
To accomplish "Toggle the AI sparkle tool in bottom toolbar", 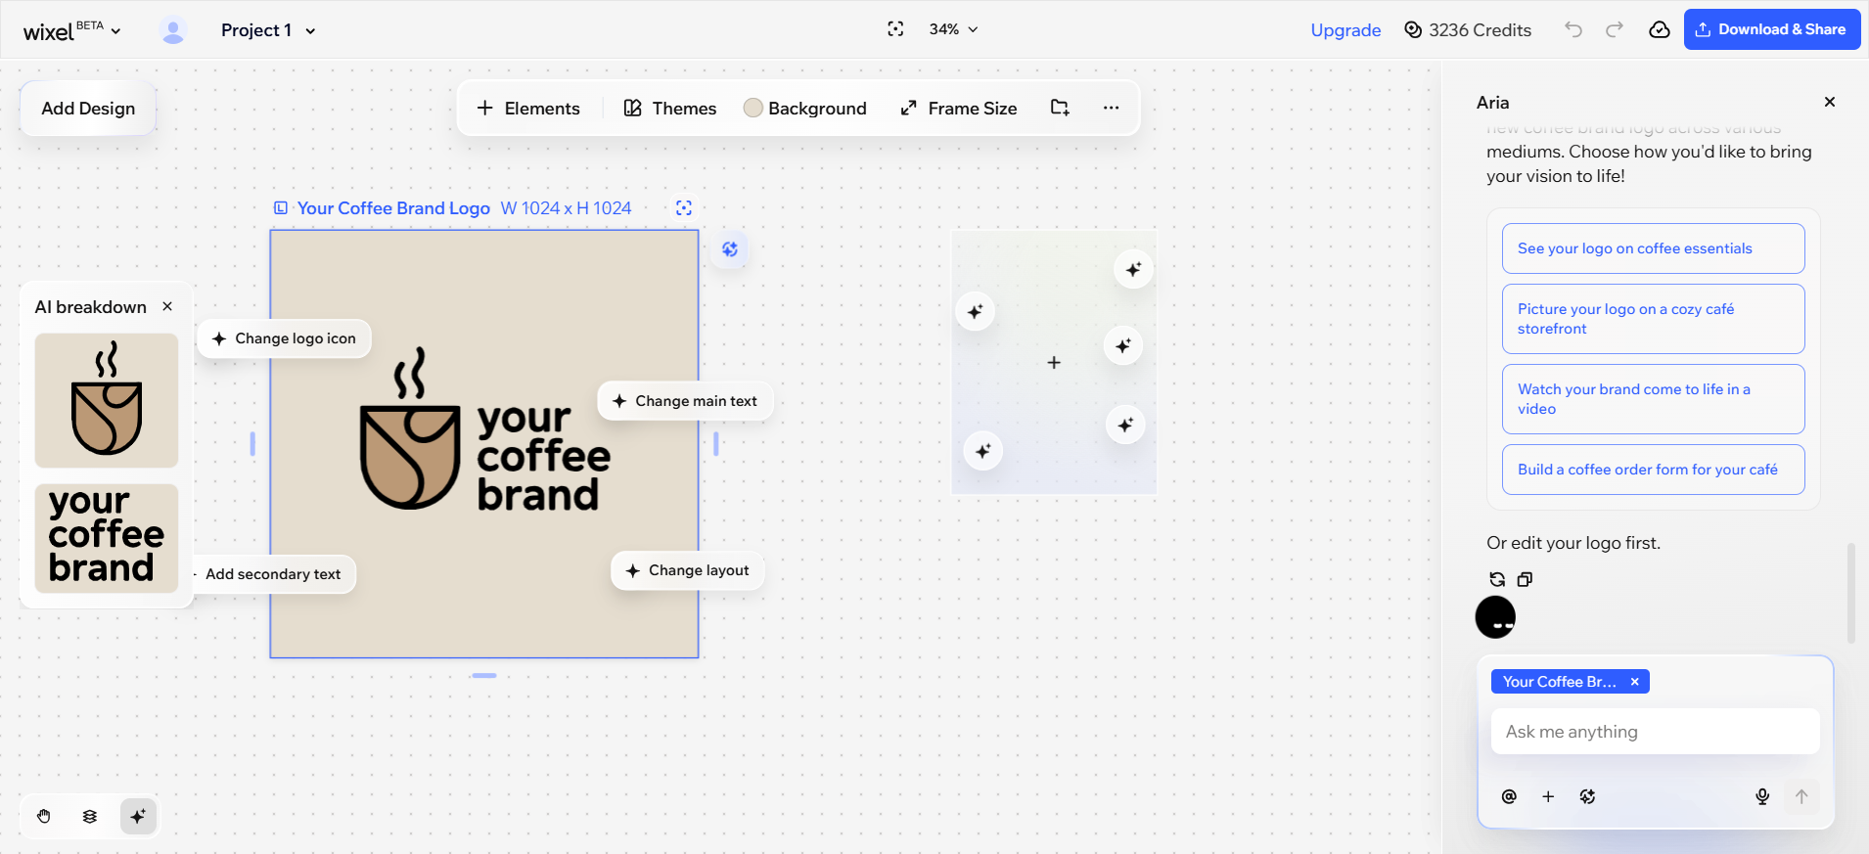I will 138,816.
